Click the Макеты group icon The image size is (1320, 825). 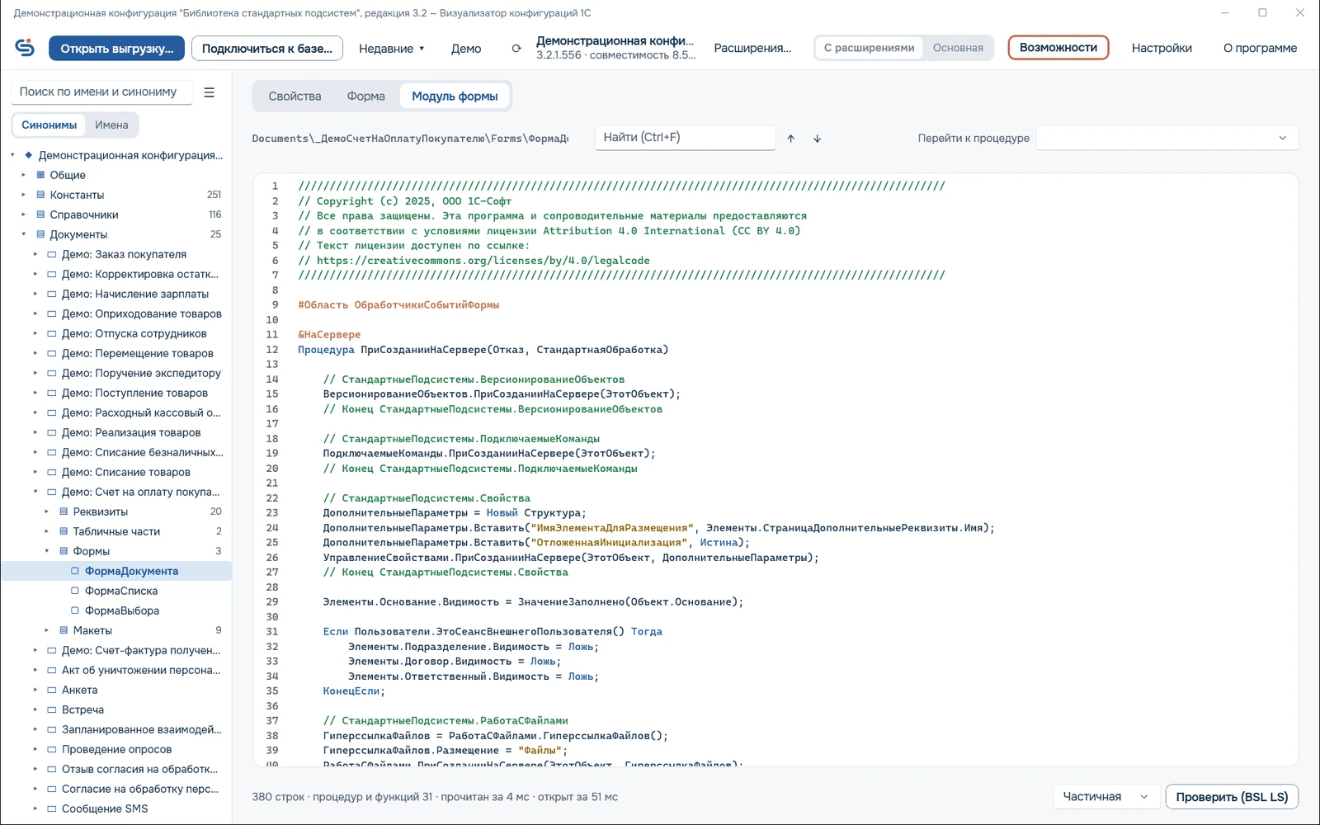tap(64, 630)
